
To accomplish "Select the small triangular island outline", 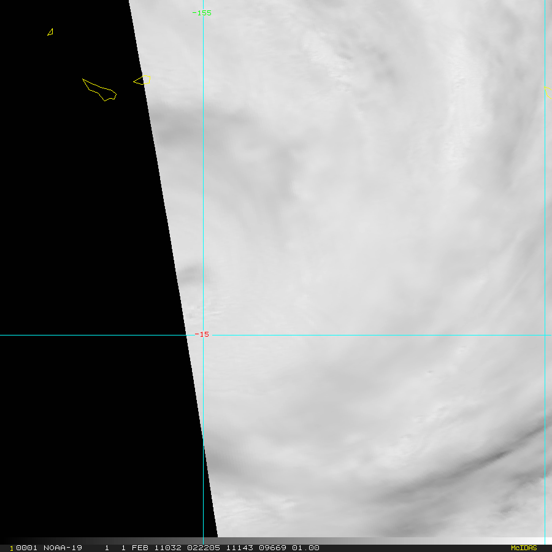I will point(50,32).
